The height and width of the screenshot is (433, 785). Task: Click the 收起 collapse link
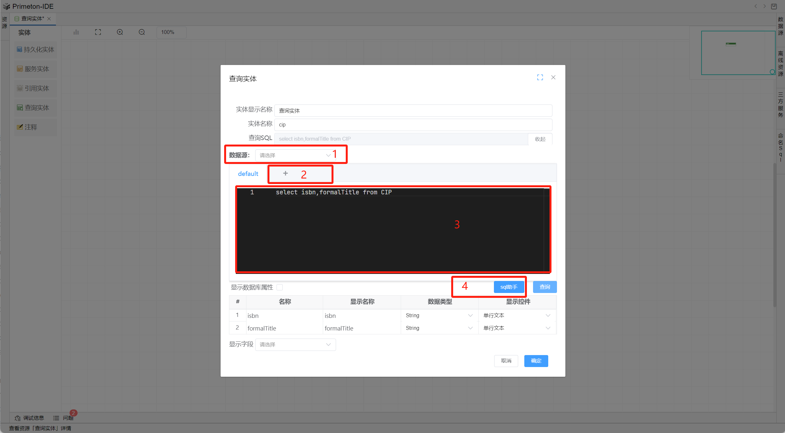pyautogui.click(x=540, y=139)
